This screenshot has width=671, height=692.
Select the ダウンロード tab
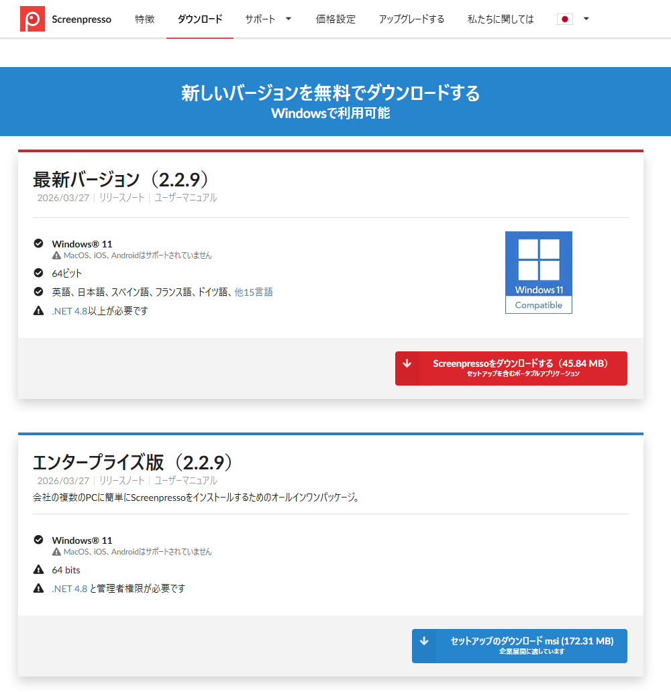[x=200, y=19]
